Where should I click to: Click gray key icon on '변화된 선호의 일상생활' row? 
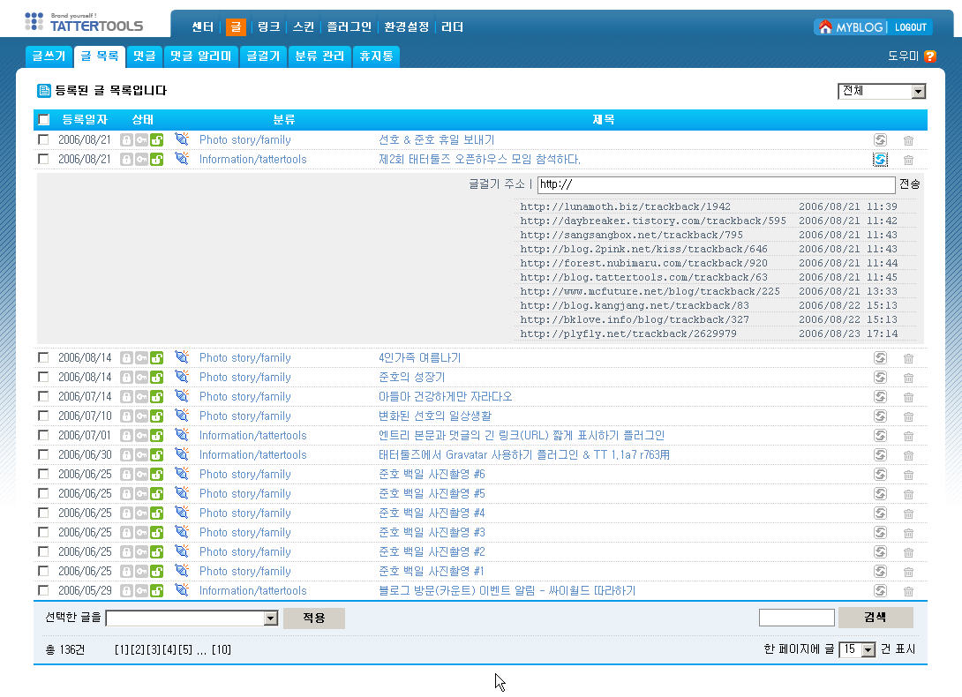click(x=141, y=416)
